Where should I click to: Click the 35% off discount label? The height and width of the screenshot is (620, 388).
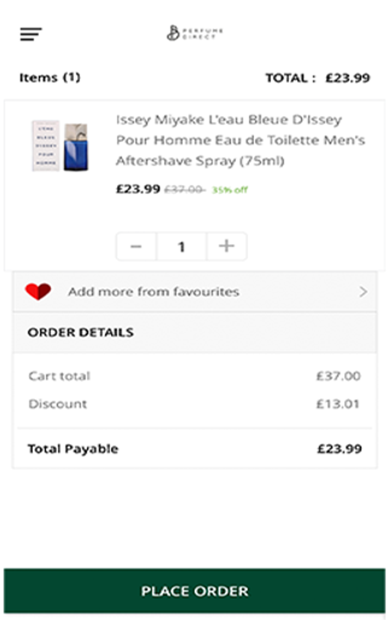click(230, 190)
